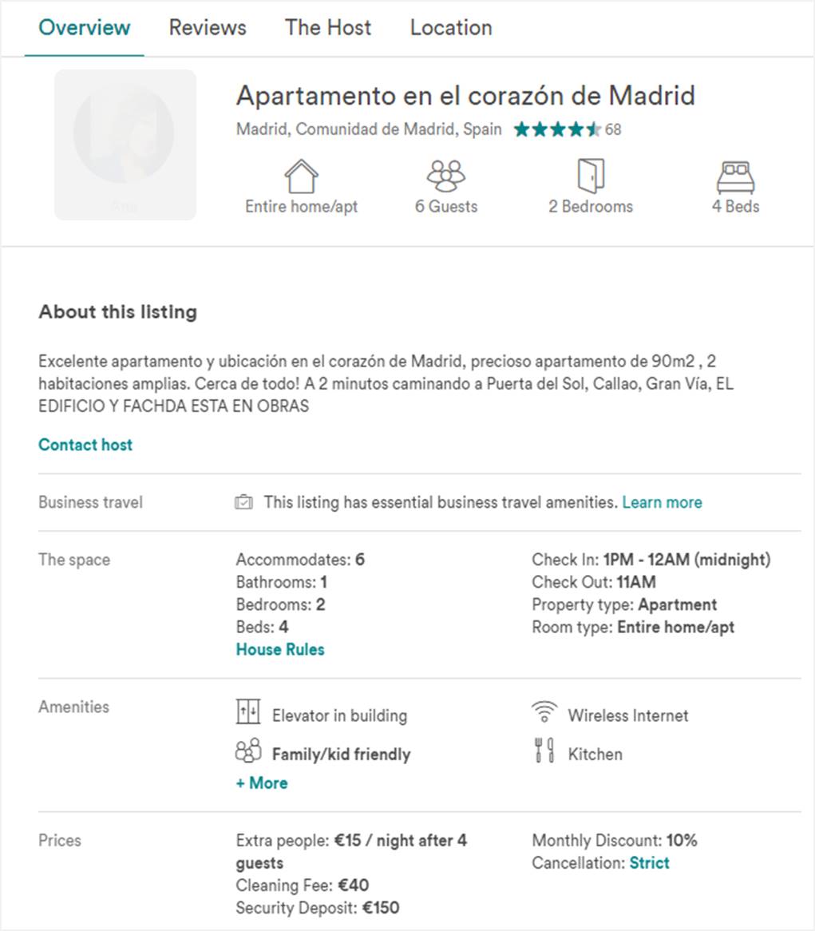
Task: Click Learn more about business travel
Action: [662, 502]
